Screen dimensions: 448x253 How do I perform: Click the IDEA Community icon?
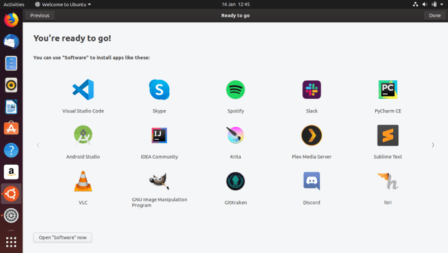(x=159, y=136)
